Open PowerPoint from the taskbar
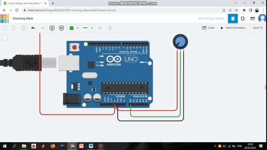 [x=81, y=146]
